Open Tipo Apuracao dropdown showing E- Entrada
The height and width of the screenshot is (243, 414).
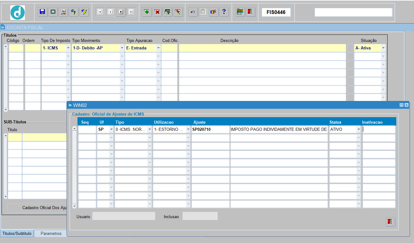coord(158,48)
